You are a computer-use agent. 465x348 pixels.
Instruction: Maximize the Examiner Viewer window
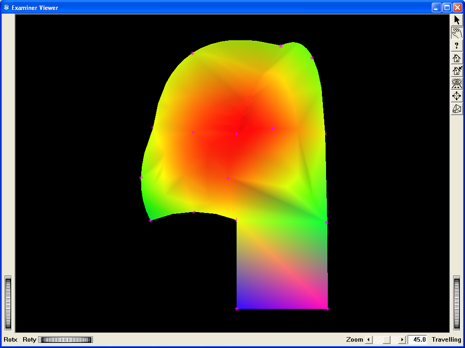[x=447, y=8]
